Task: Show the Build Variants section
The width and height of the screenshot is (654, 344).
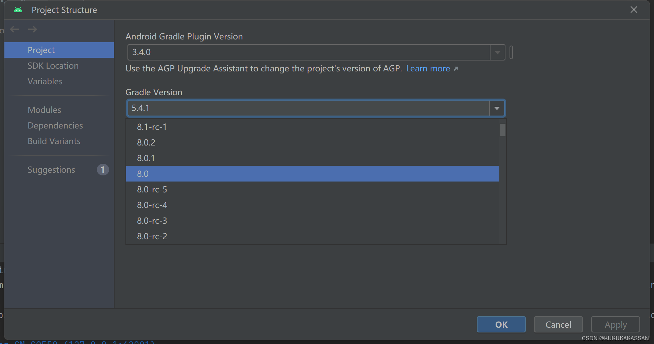Action: [54, 141]
